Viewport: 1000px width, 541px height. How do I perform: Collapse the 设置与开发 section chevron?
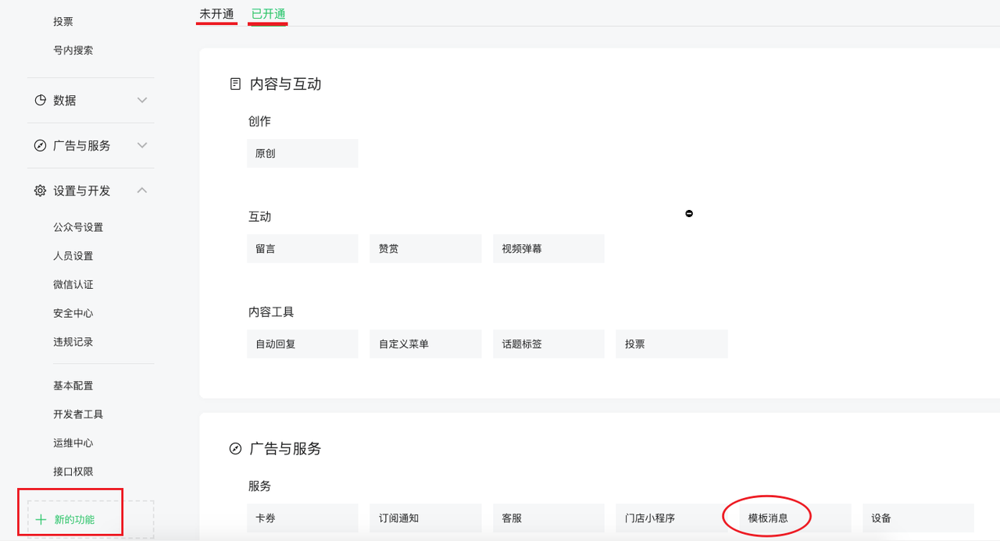pyautogui.click(x=142, y=191)
